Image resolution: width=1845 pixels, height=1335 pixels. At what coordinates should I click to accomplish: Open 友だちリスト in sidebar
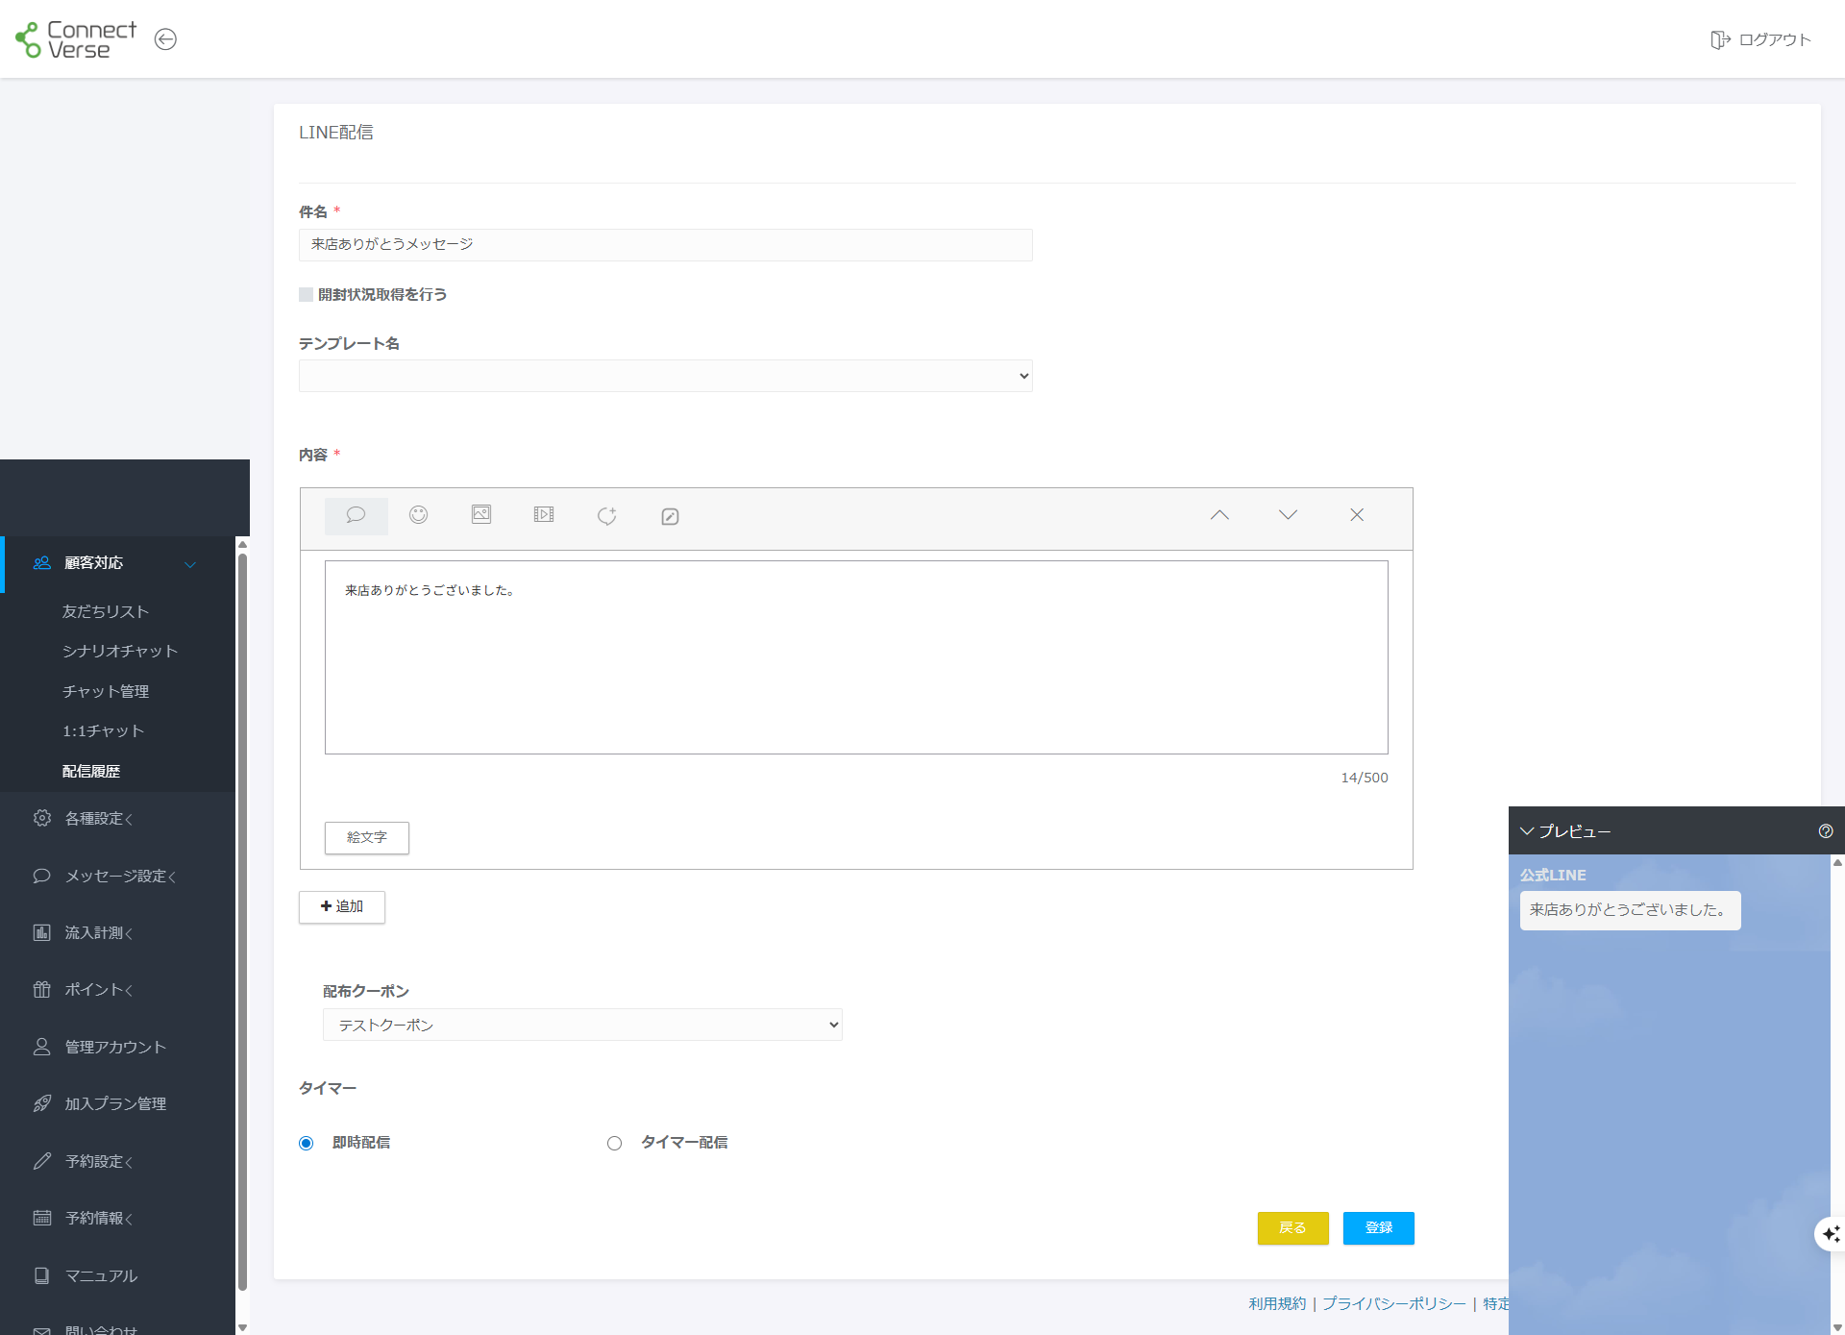click(106, 611)
